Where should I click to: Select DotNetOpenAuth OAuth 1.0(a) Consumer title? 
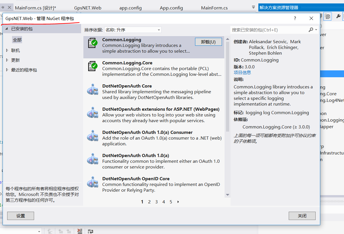click(147, 132)
